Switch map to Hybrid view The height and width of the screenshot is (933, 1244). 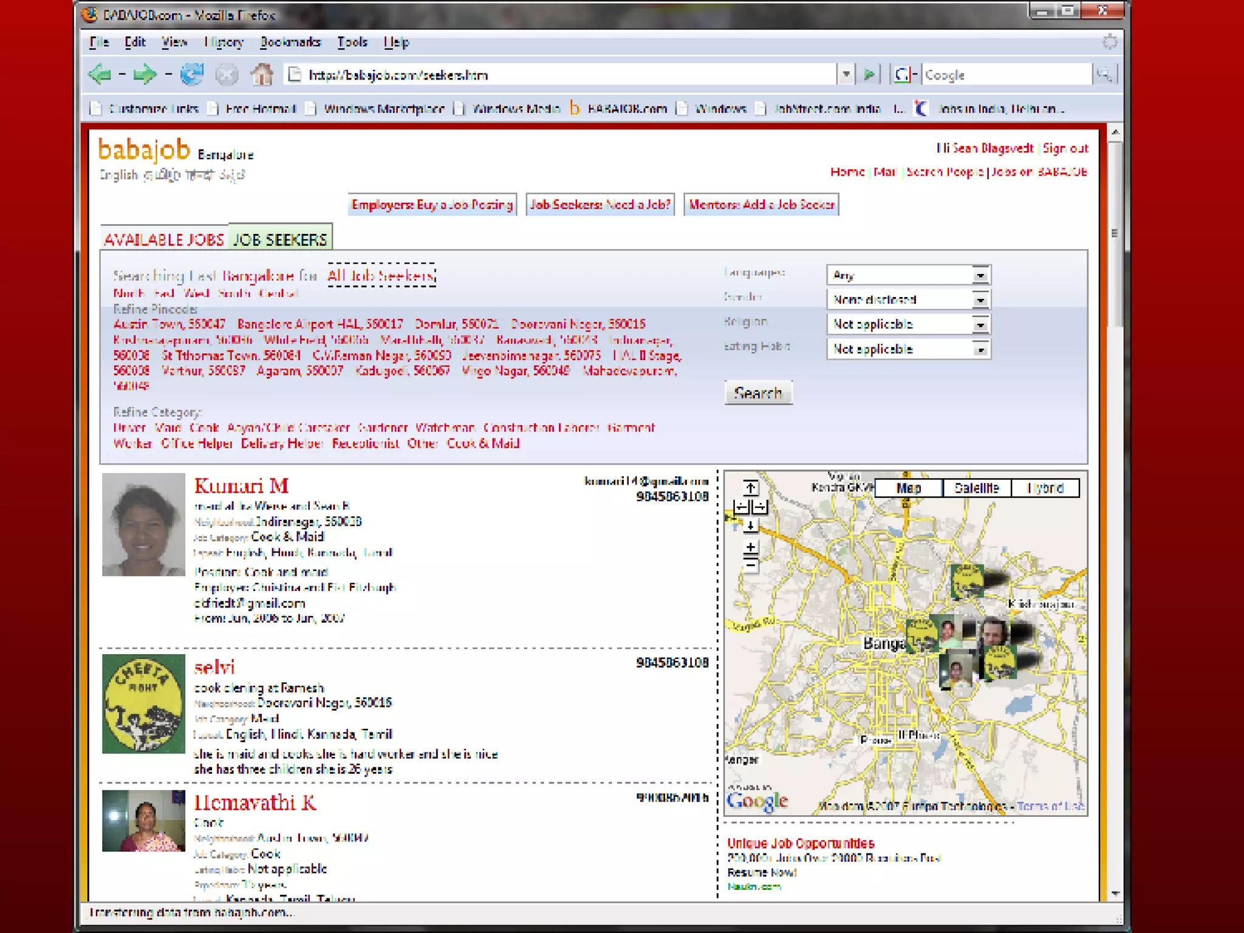(x=1045, y=488)
